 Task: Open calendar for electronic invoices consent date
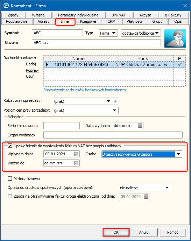pos(146,197)
